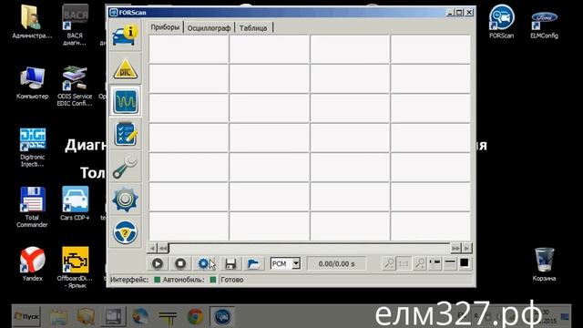Switch to the Таблица tab
583x328 pixels.
[x=253, y=28]
